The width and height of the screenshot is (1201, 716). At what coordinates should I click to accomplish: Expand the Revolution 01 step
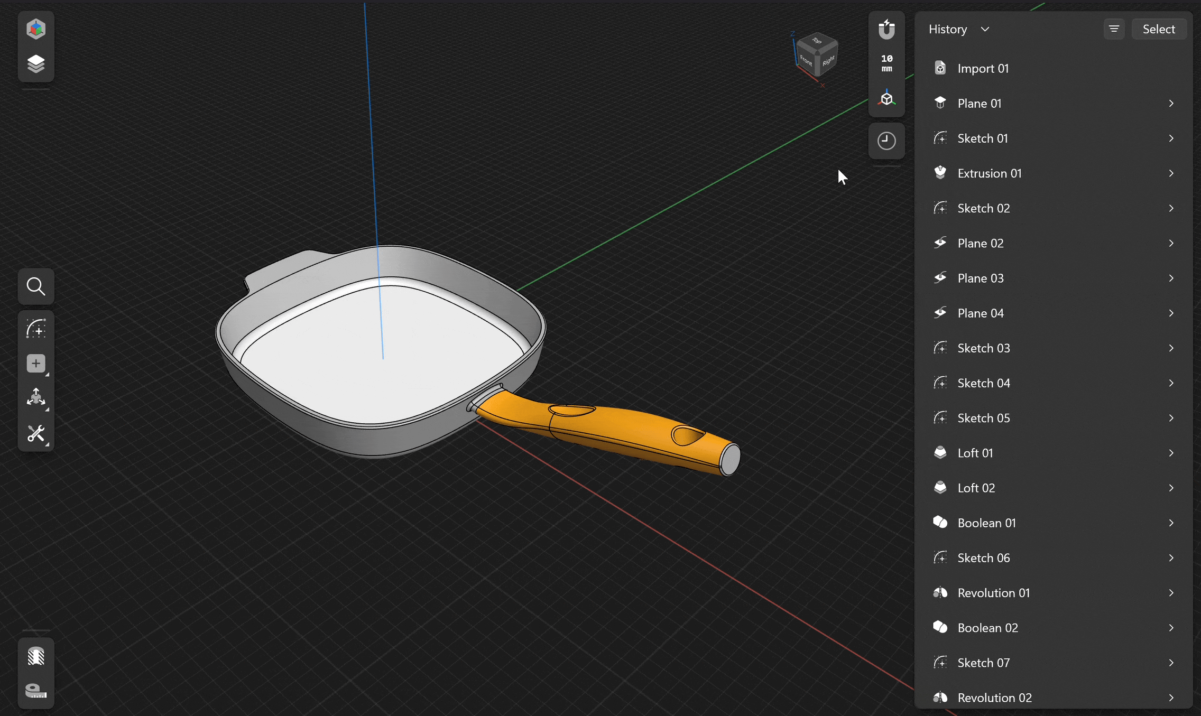[x=1171, y=593]
